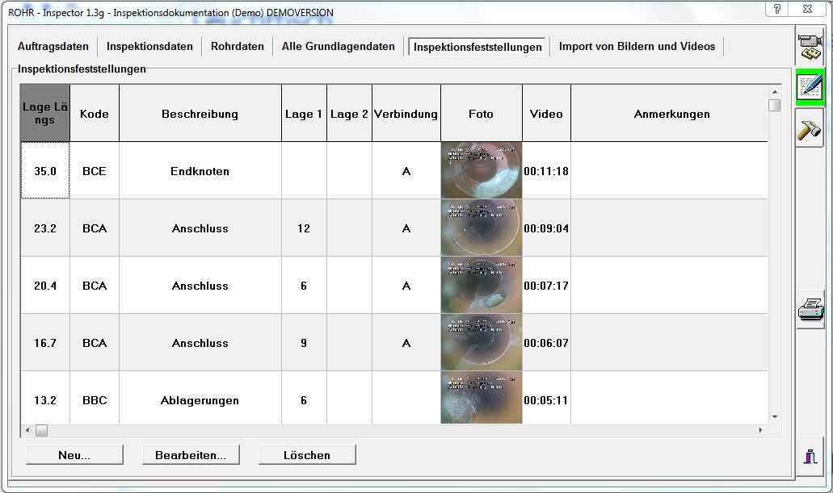Open the Endknoten row photo thumbnail
The height and width of the screenshot is (493, 833).
[x=482, y=171]
